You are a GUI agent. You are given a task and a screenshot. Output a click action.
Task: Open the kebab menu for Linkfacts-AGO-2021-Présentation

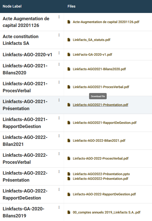click(x=59, y=100)
